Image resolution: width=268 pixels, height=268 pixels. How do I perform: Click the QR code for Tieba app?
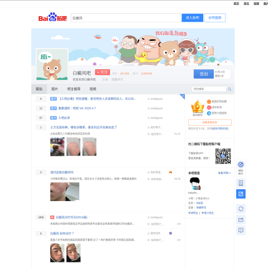(x=223, y=156)
